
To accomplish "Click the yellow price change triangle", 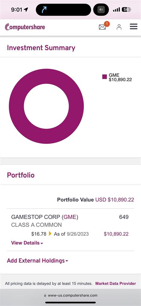I will click(x=50, y=233).
